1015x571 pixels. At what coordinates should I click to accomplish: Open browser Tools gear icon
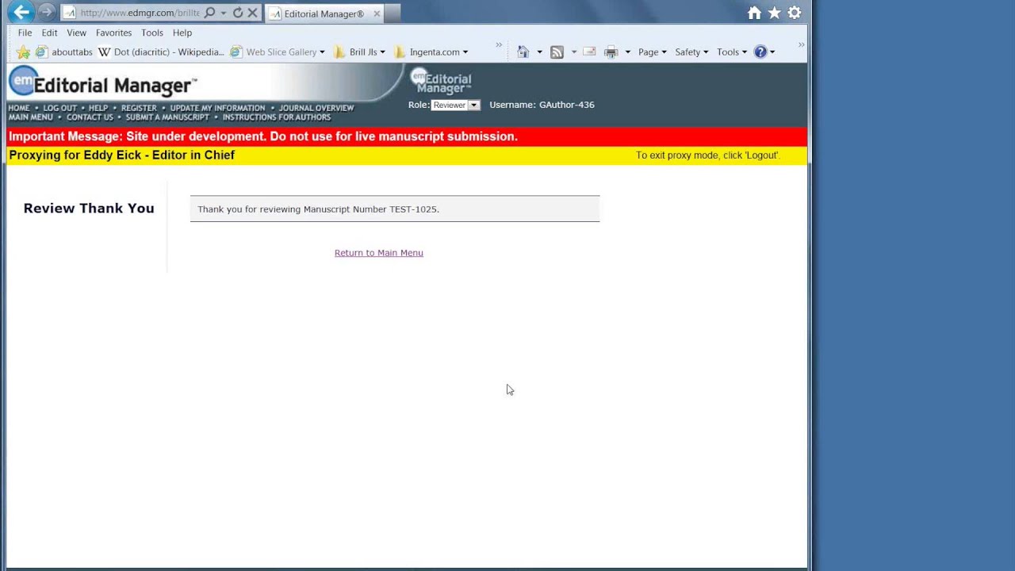(795, 13)
